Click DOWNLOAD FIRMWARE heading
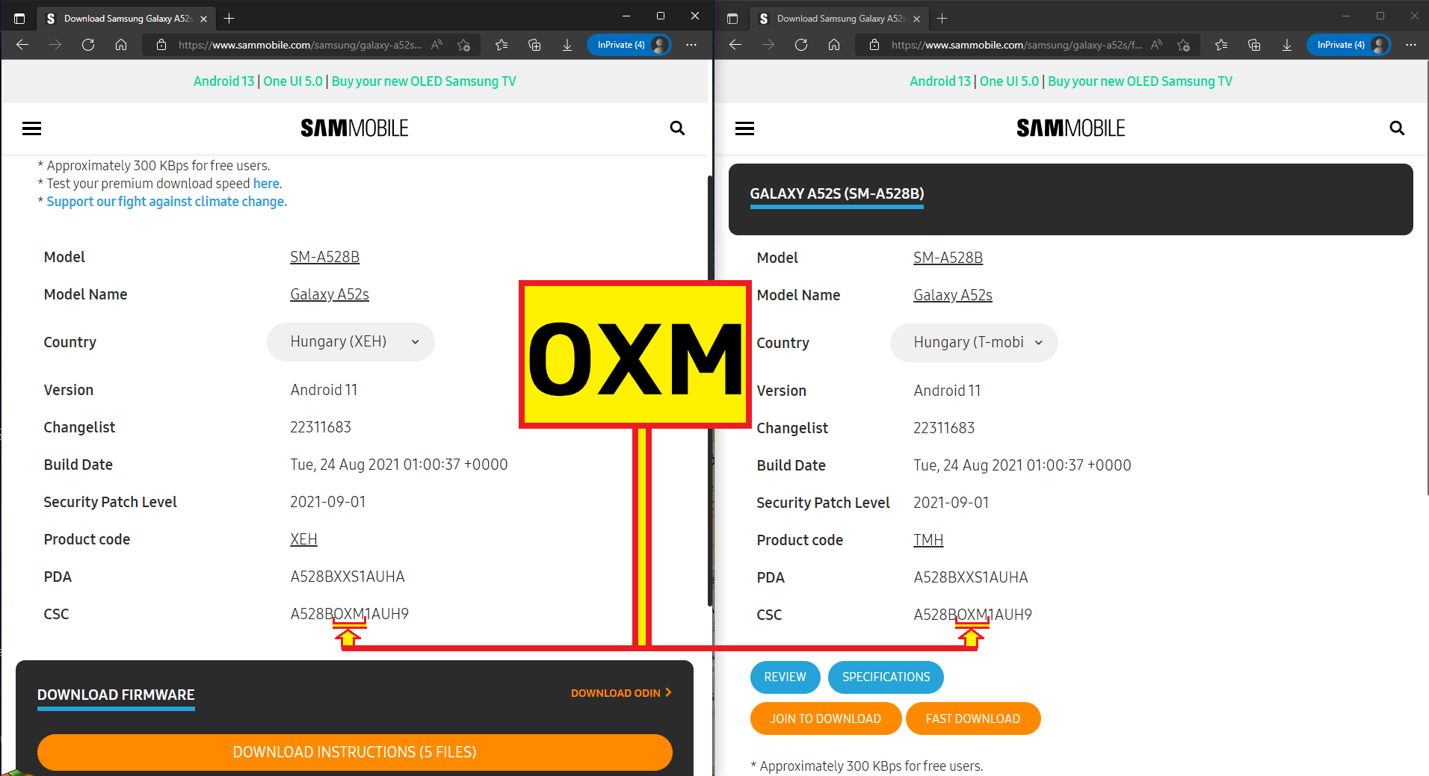 (116, 695)
